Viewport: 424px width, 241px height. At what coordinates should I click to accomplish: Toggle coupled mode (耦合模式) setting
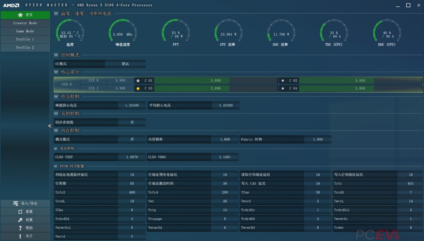coord(132,140)
